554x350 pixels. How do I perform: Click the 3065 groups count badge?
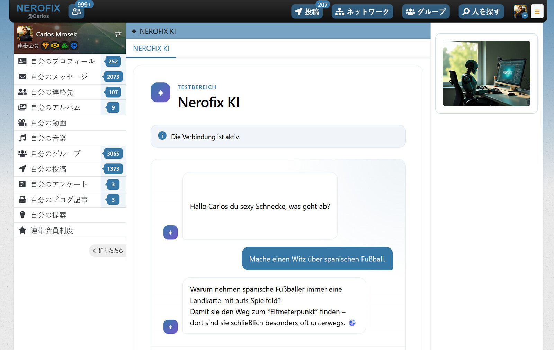coord(113,154)
